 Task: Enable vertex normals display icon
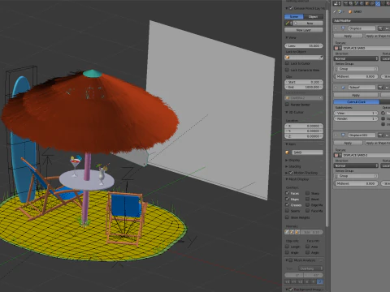(287, 232)
